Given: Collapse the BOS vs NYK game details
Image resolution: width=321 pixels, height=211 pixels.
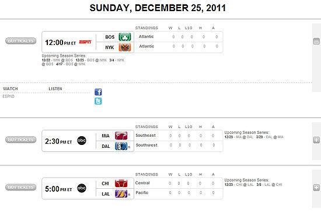Looking at the screenshot, I should pos(316,41).
